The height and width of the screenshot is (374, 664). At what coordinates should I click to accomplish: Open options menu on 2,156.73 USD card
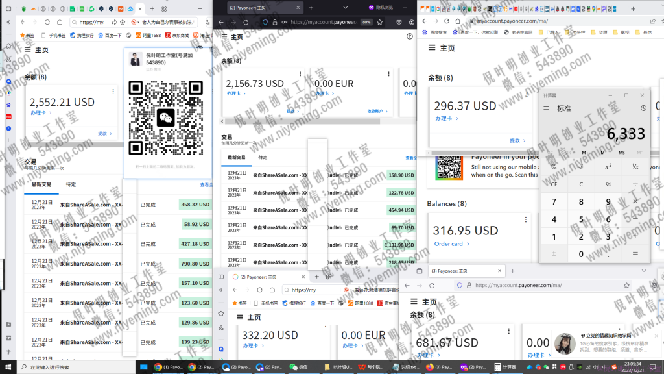(x=300, y=74)
